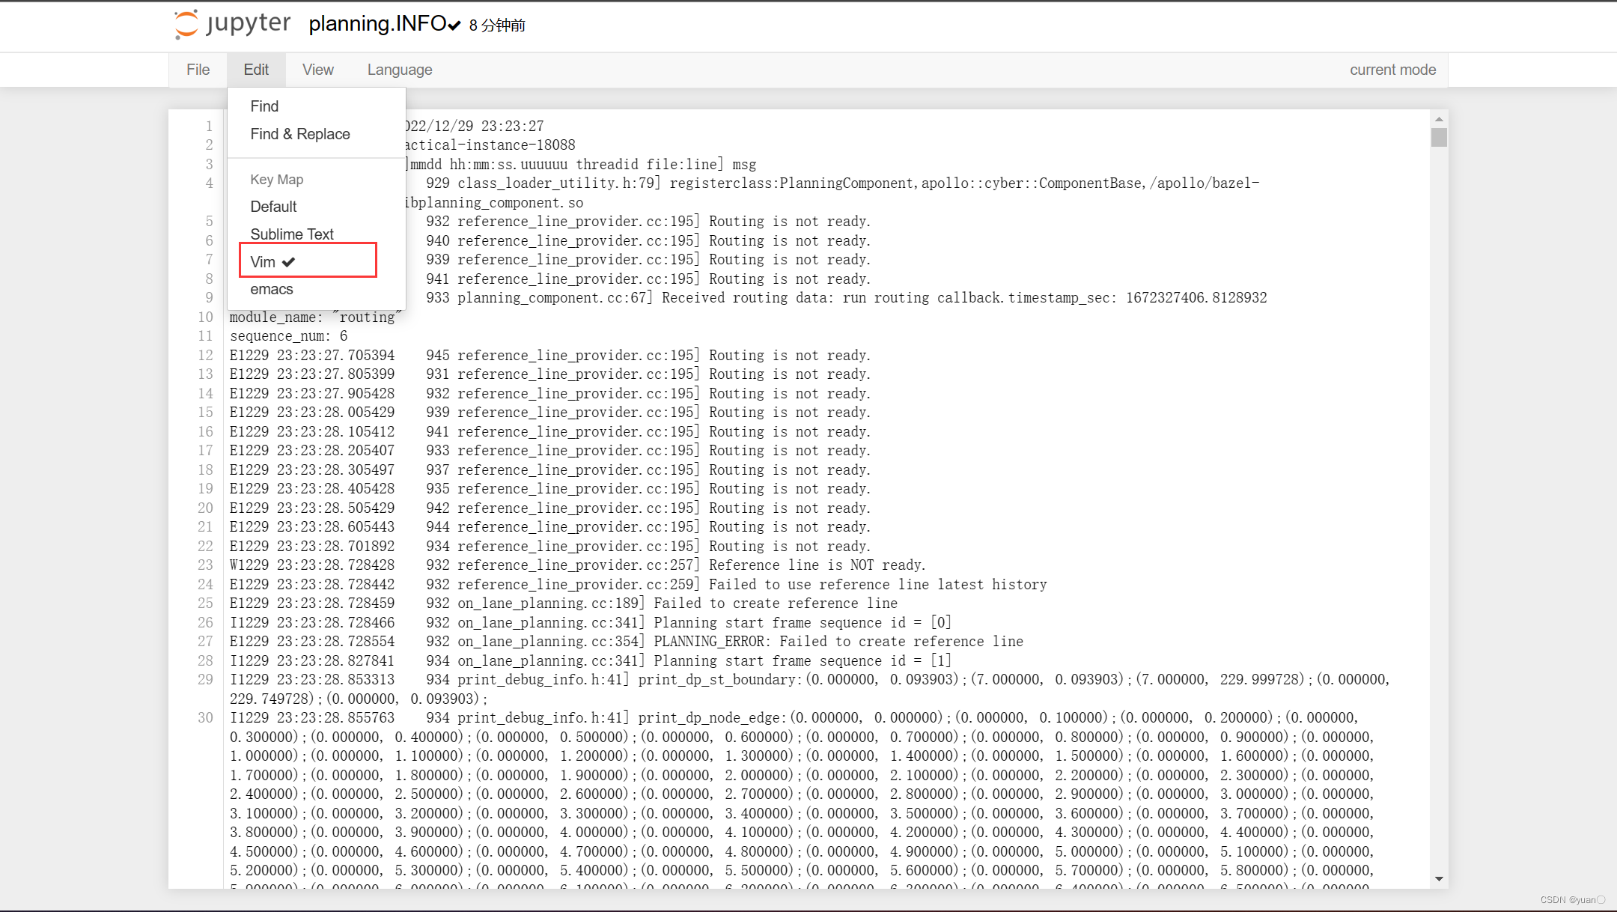Click line number 23 in gutter
Image resolution: width=1617 pixels, height=912 pixels.
[x=205, y=565]
